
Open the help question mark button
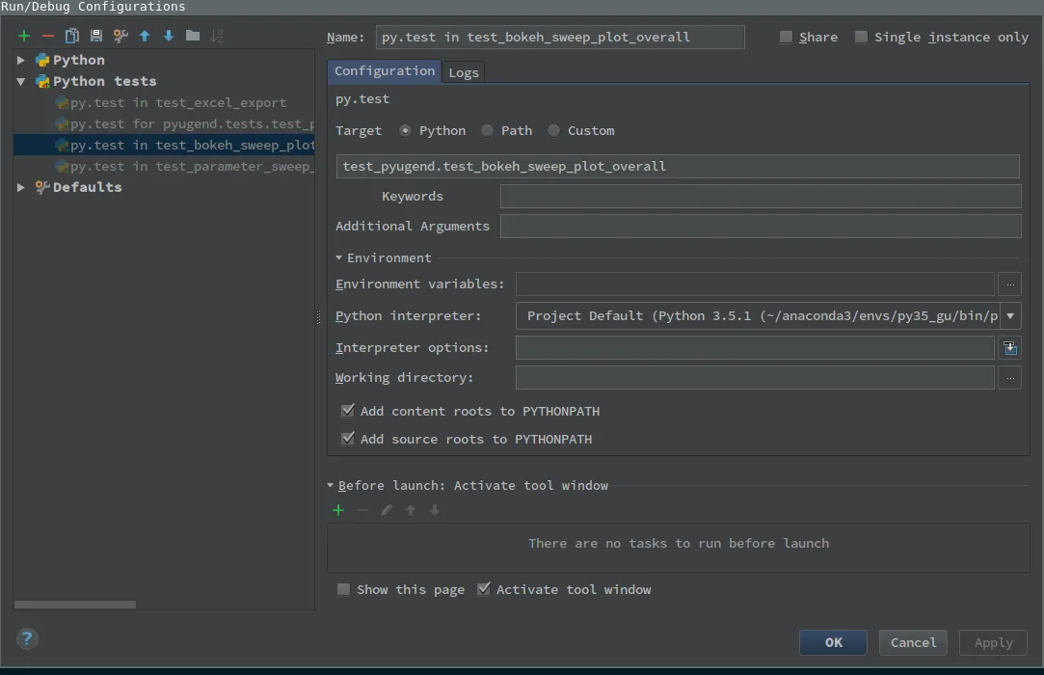28,638
